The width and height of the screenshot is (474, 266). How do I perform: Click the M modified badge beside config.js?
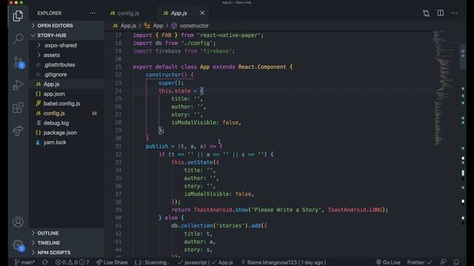pos(94,113)
